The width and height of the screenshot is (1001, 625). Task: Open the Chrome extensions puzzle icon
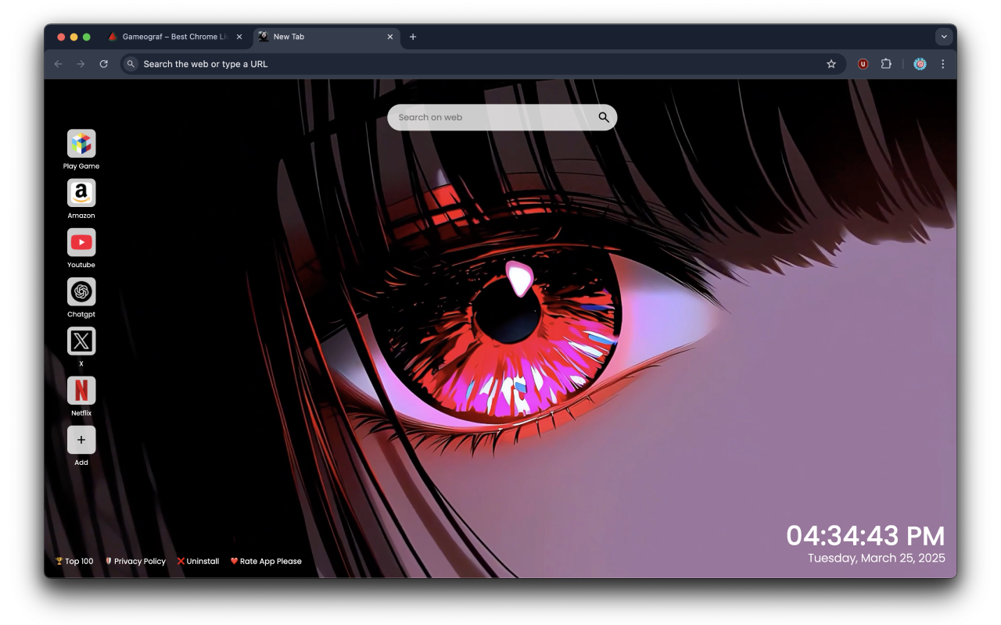[886, 64]
